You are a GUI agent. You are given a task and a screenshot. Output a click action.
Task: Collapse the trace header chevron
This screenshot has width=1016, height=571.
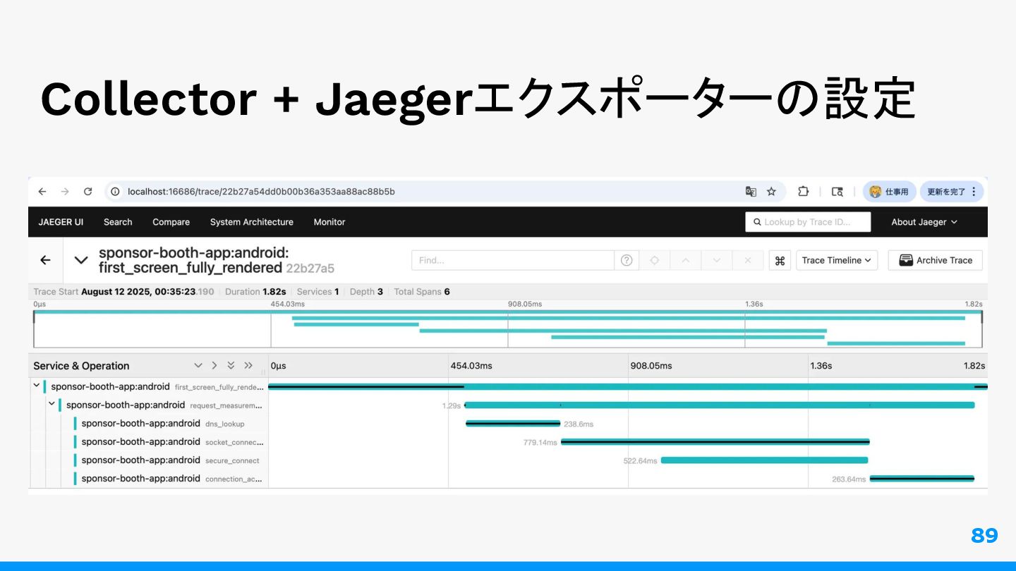[x=81, y=260]
